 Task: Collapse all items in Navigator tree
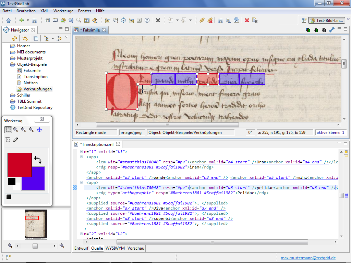[x=36, y=38]
